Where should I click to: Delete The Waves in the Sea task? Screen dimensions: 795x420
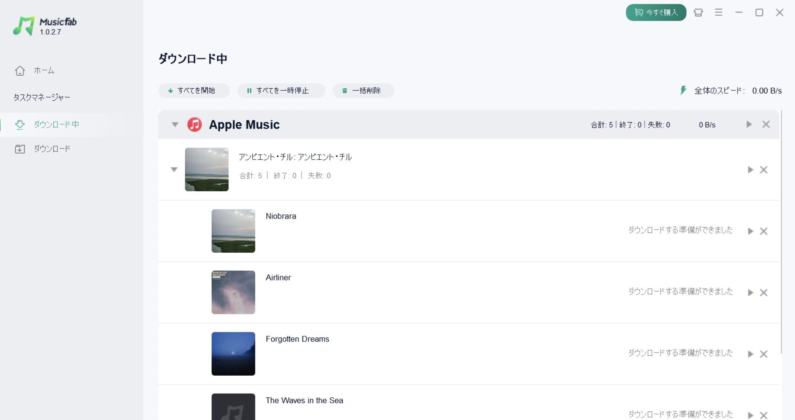click(x=764, y=415)
